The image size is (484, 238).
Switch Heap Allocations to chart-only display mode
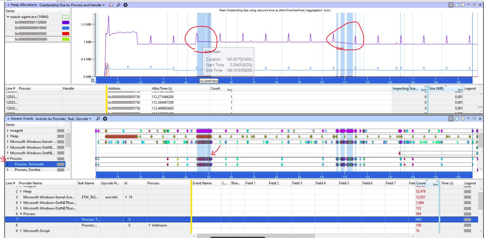[x=457, y=5]
